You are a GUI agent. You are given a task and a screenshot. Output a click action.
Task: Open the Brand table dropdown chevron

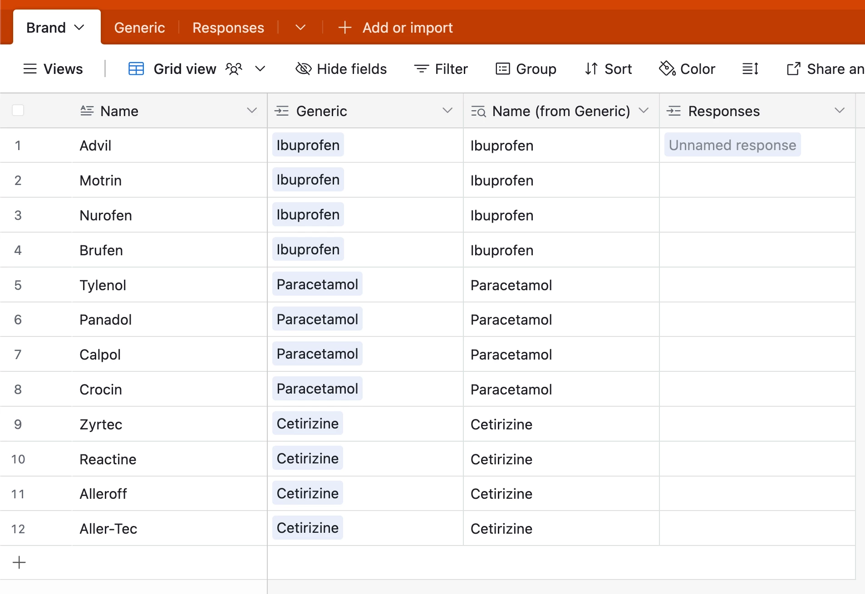(x=79, y=28)
